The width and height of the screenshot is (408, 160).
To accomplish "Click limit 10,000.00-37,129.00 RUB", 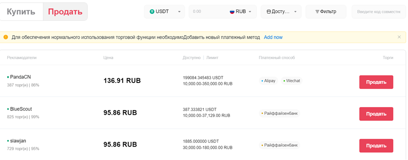I will [207, 116].
